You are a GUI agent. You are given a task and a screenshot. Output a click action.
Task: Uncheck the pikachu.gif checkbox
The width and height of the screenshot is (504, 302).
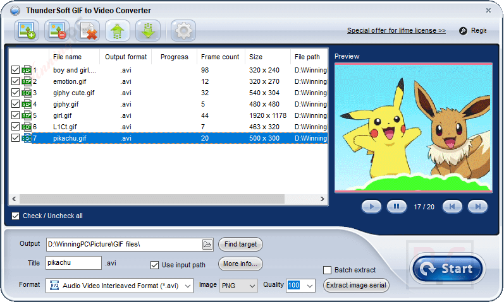tap(15, 138)
